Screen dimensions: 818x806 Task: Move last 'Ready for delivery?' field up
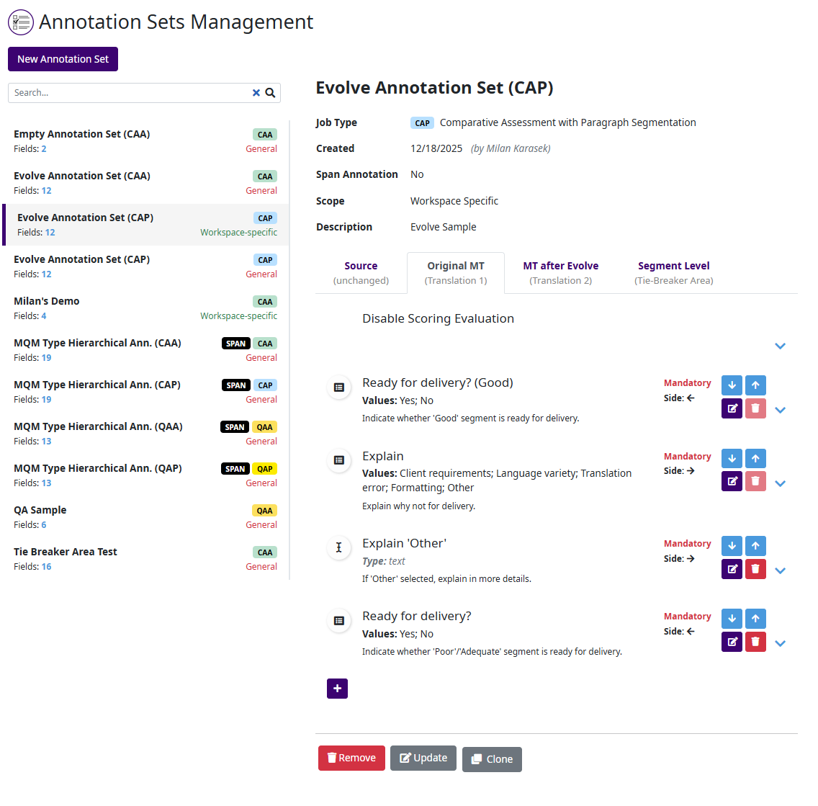(x=755, y=618)
